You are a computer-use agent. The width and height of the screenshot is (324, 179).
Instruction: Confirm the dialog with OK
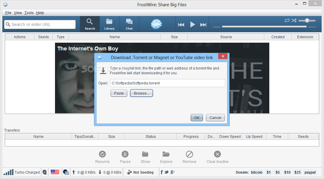coord(197,118)
